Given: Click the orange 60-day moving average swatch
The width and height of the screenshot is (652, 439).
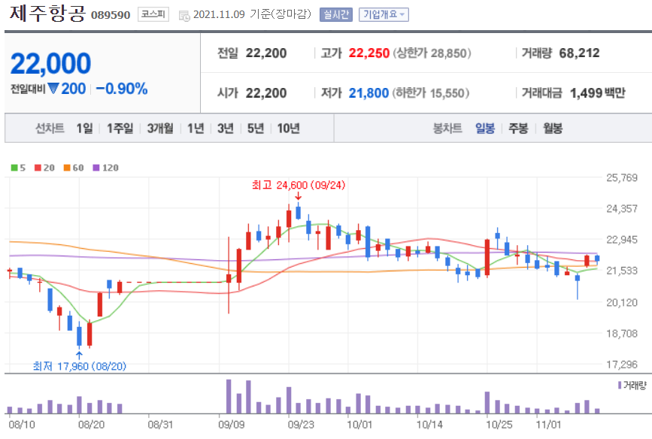Looking at the screenshot, I should [x=67, y=168].
